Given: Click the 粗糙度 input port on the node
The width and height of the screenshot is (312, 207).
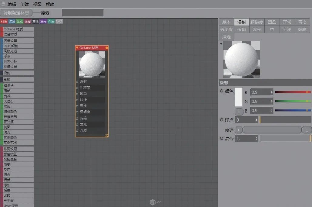Looking at the screenshot, I should [77, 88].
